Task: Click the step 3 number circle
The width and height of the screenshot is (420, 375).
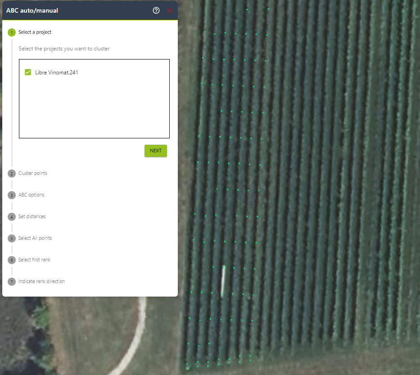Action: 12,195
